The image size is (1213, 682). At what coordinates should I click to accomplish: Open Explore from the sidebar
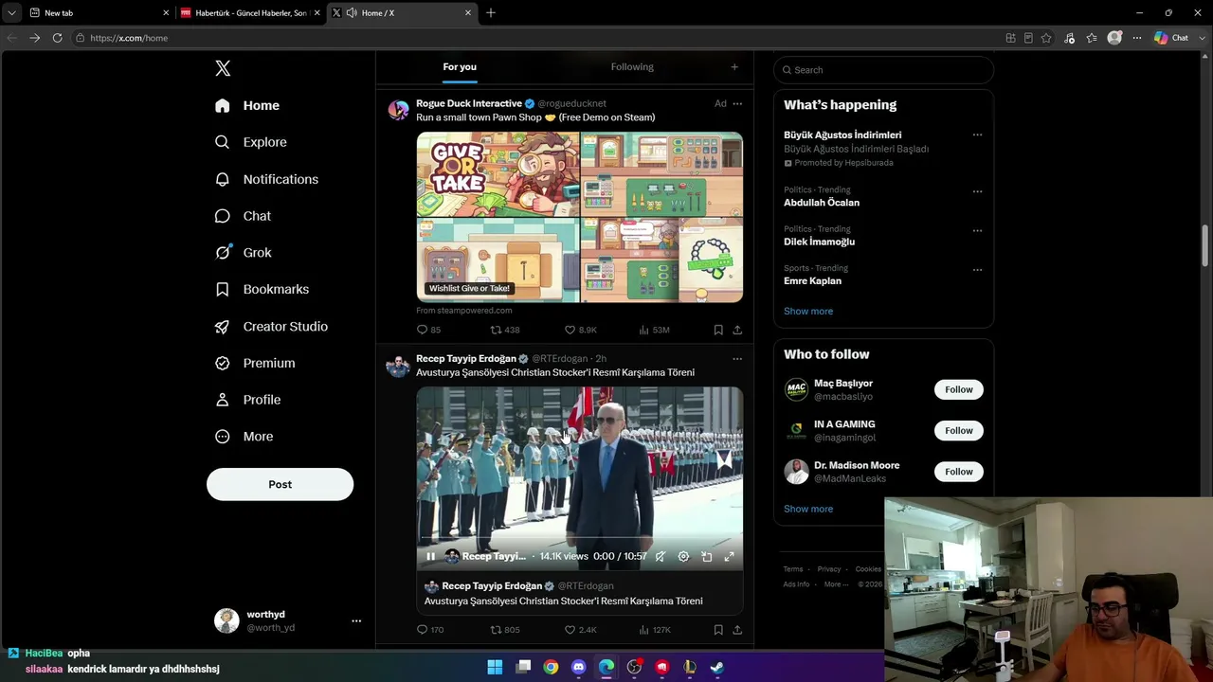point(251,142)
